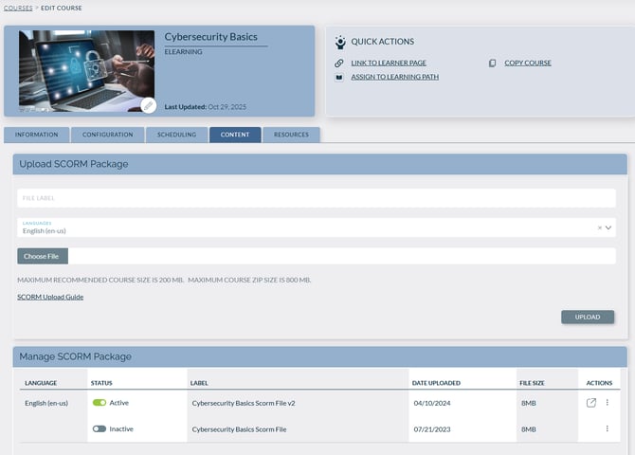Open the Scheduling tab
Image resolution: width=635 pixels, height=455 pixels.
(x=176, y=135)
